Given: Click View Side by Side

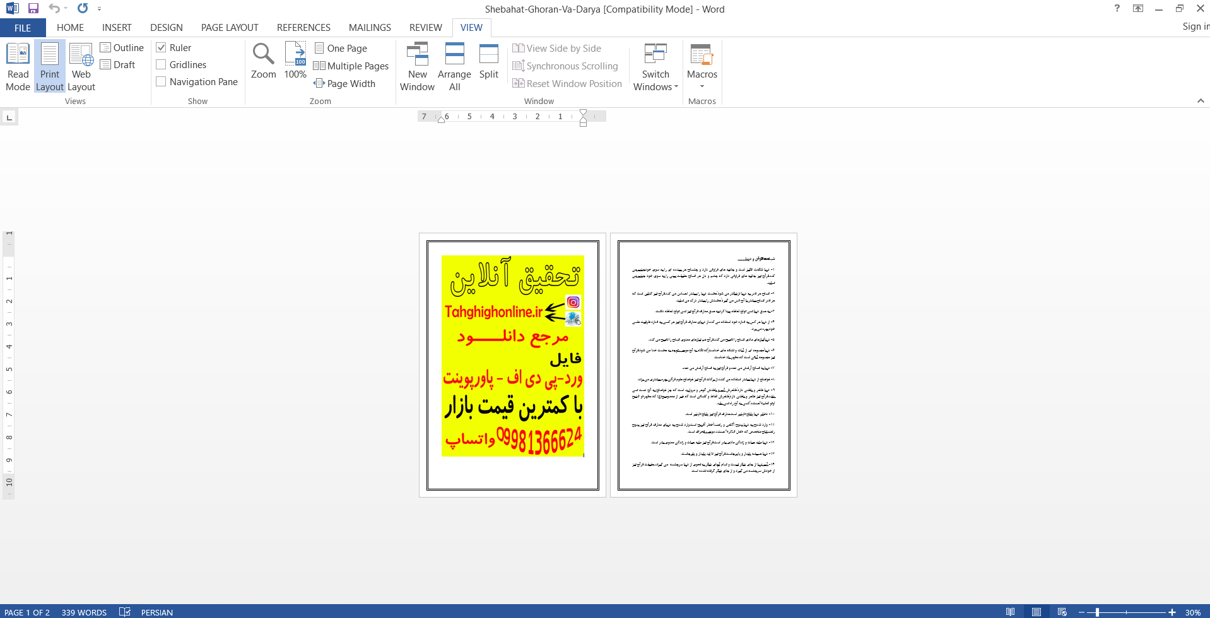Looking at the screenshot, I should point(557,49).
